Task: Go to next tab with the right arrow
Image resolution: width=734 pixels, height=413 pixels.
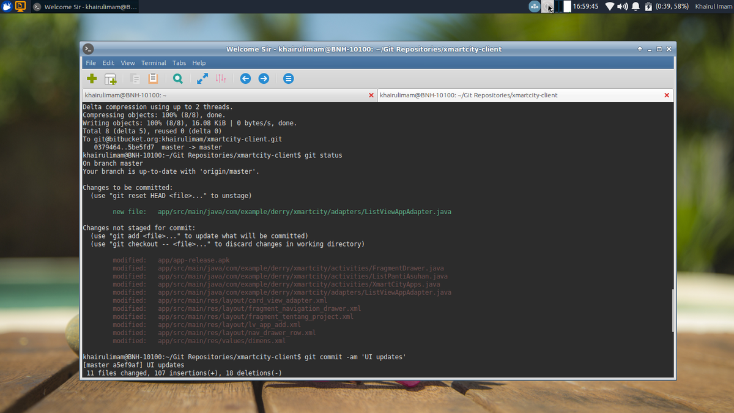Action: point(264,78)
